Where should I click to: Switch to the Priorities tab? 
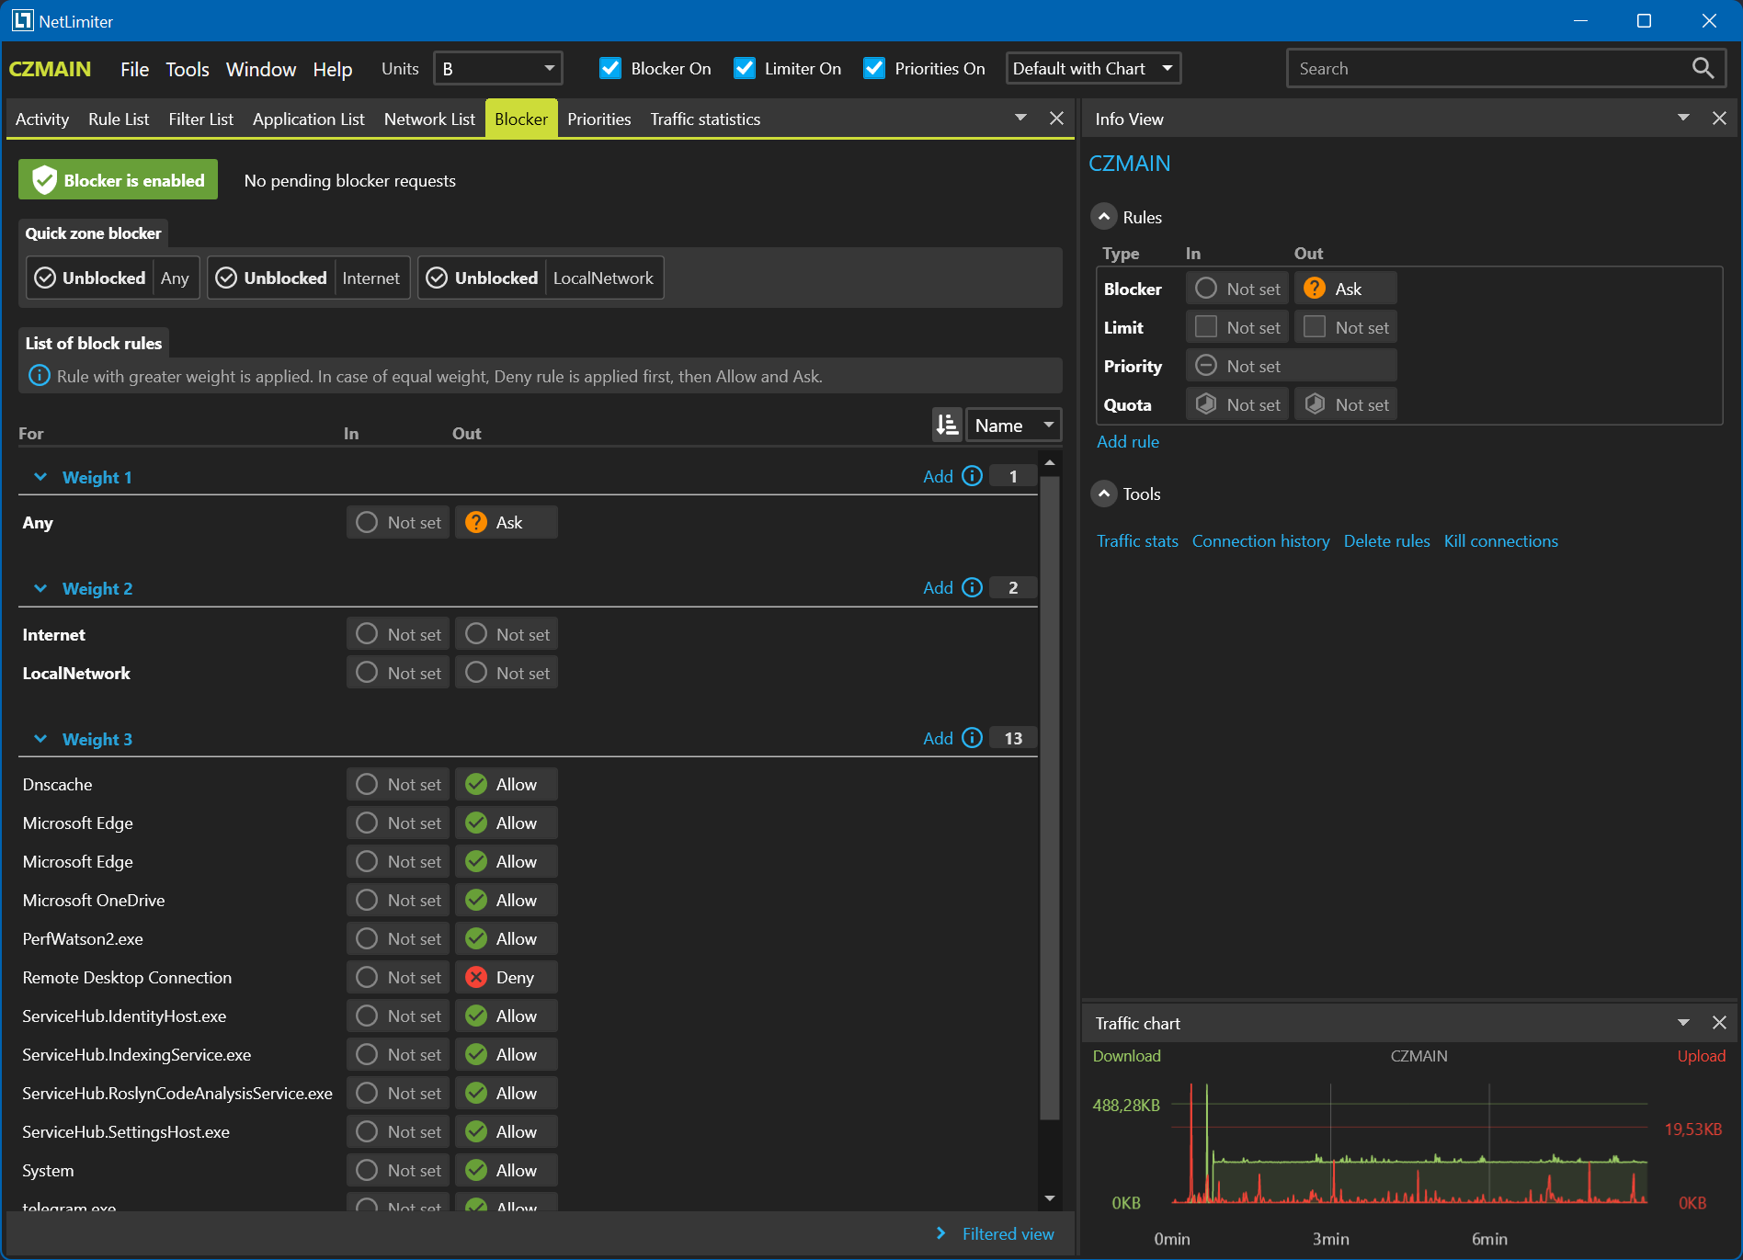click(x=599, y=119)
